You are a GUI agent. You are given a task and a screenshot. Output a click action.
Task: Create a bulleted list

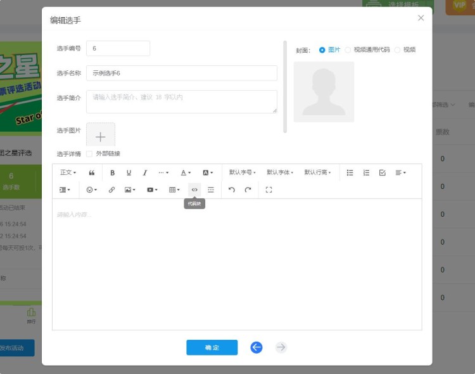[x=350, y=172]
